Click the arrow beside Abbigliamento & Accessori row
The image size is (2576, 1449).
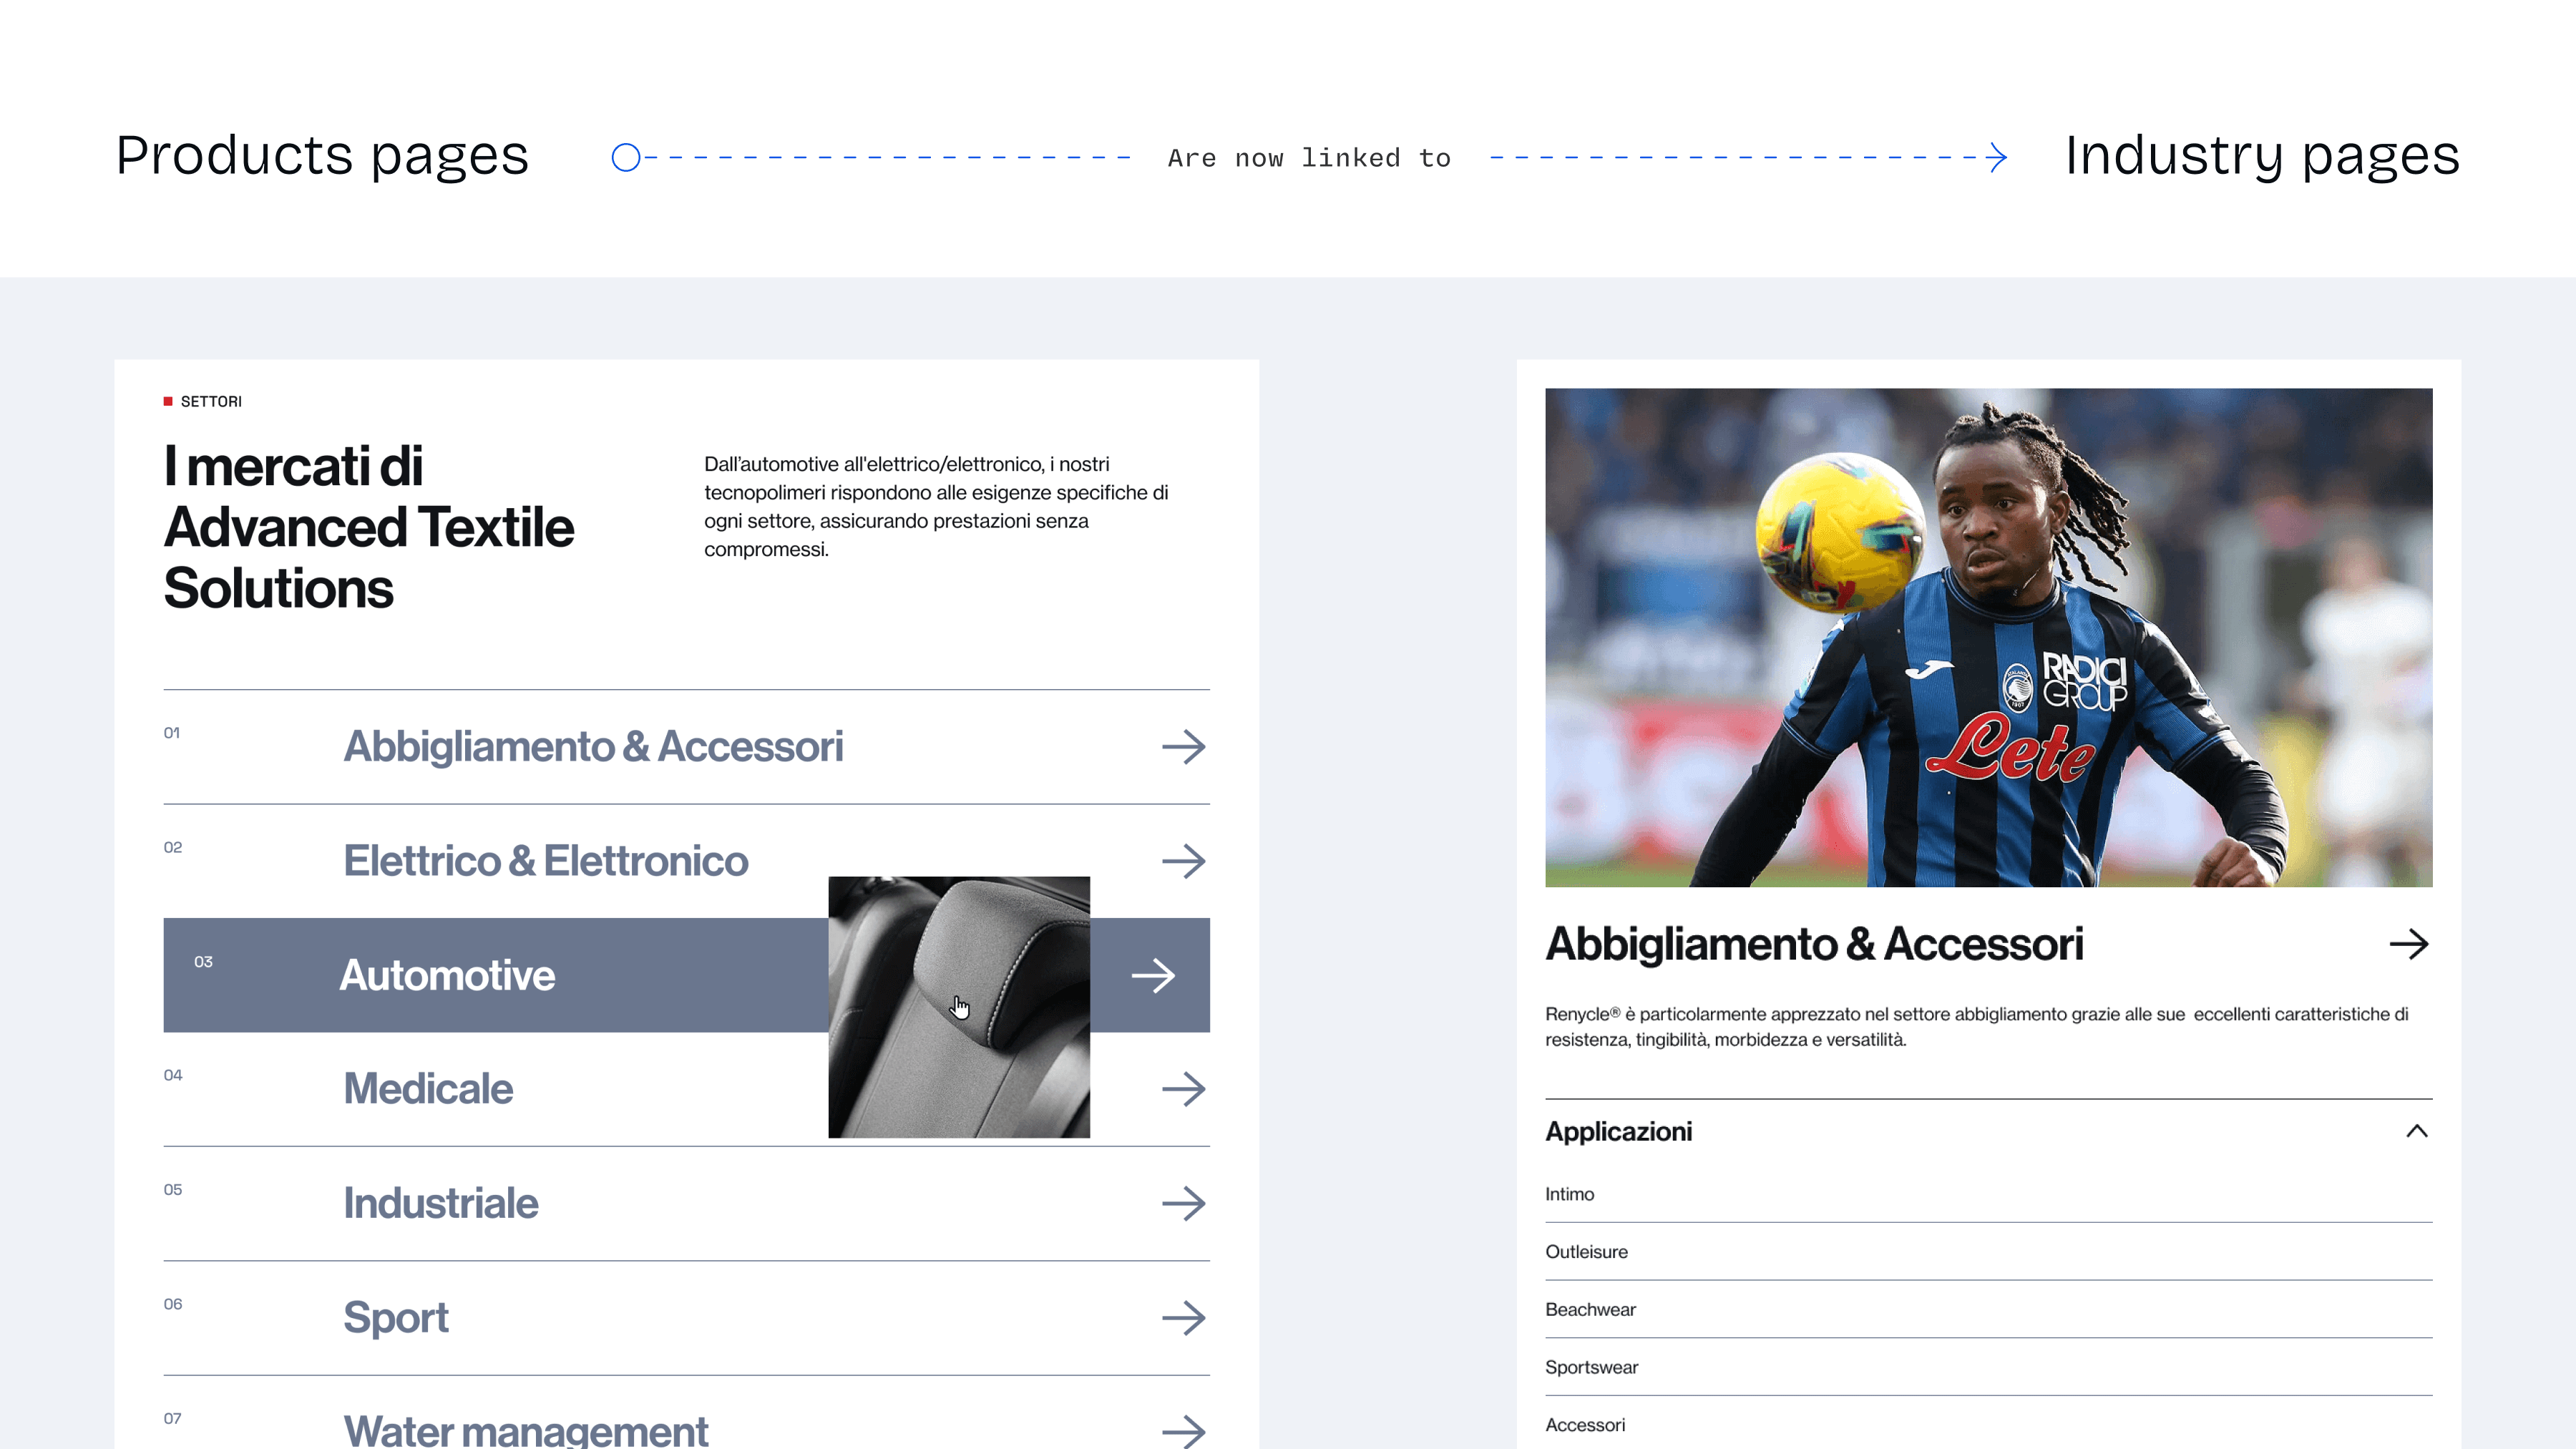1183,746
